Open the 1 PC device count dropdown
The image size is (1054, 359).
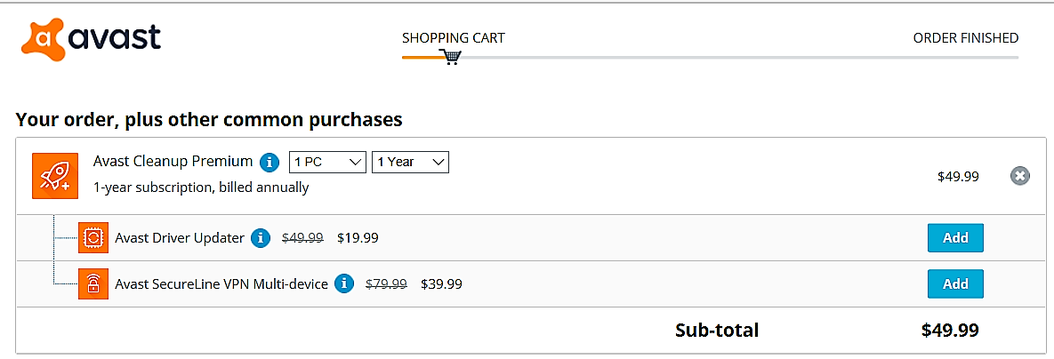coord(327,163)
